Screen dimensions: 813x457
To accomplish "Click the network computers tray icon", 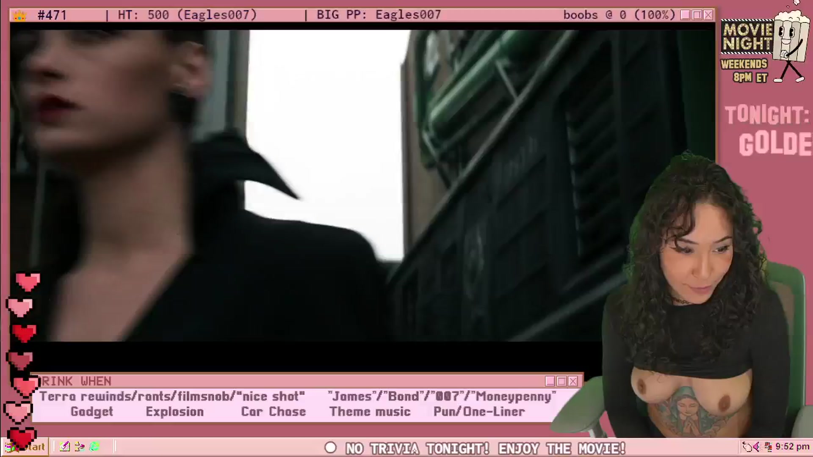I will pyautogui.click(x=768, y=447).
